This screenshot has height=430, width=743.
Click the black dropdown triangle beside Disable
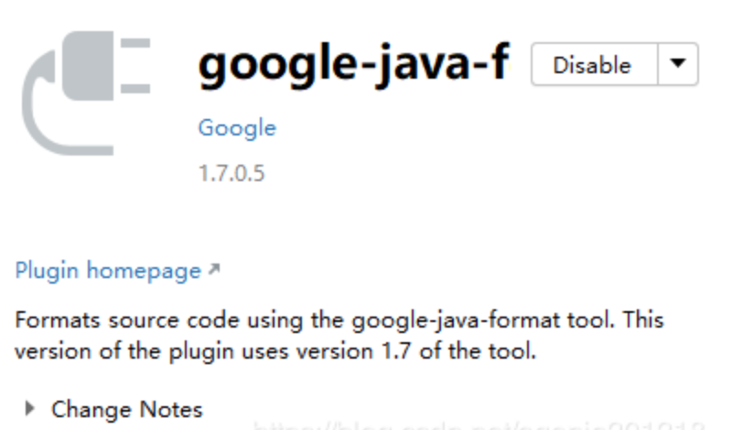pyautogui.click(x=678, y=63)
